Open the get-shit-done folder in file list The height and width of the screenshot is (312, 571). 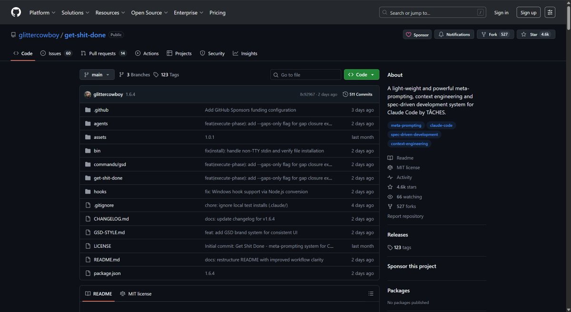(108, 178)
